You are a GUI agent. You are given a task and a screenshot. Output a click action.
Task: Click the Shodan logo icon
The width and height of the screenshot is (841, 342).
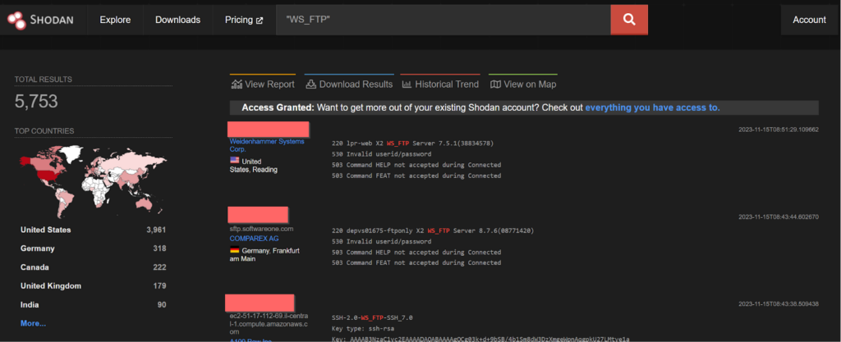[x=16, y=20]
